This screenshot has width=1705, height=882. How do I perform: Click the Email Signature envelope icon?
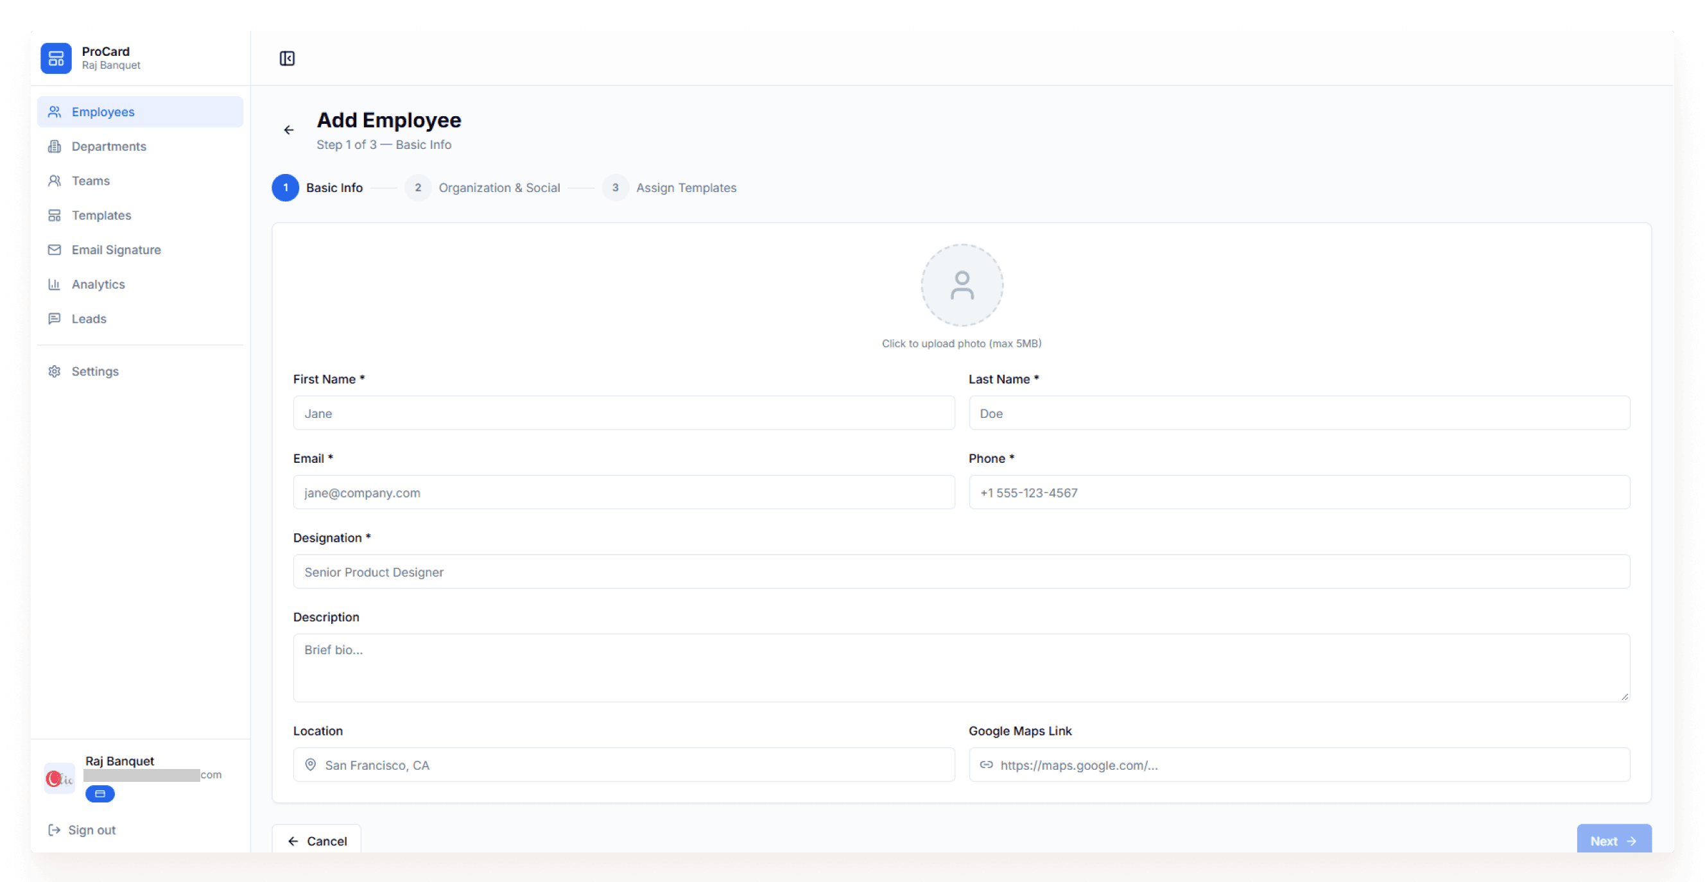55,250
